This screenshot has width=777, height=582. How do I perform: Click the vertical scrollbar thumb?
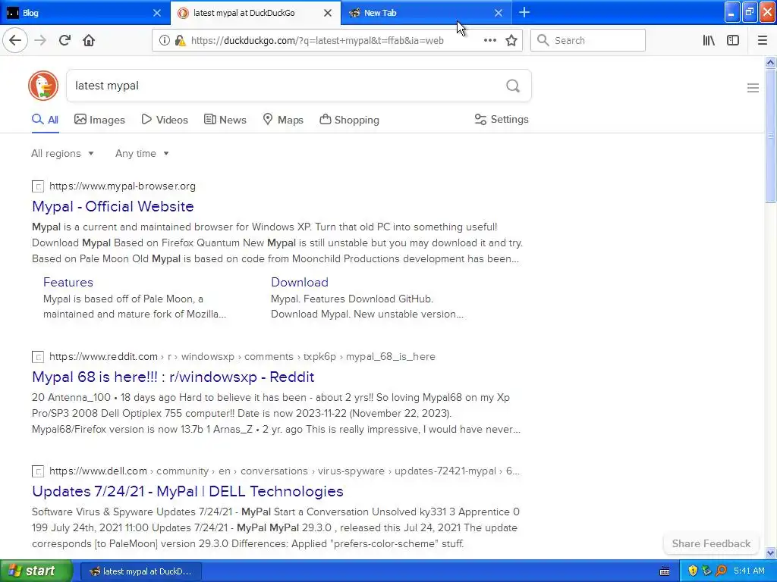[770, 136]
